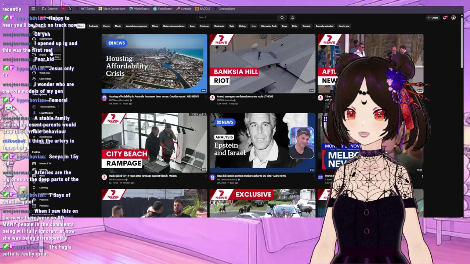Image resolution: width=470 pixels, height=264 pixels.
Task: Open True Creepy Exp subscription channel
Action: tap(46, 107)
